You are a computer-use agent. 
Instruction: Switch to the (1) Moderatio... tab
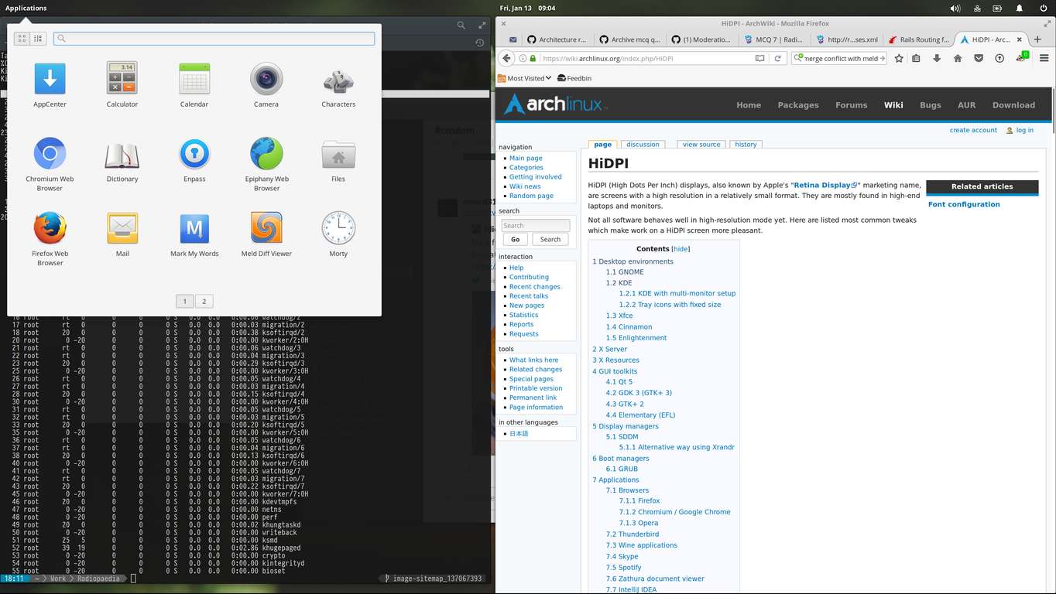pos(701,39)
